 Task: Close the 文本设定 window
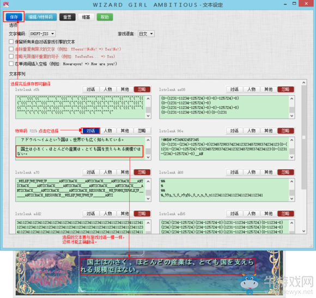click(x=306, y=4)
